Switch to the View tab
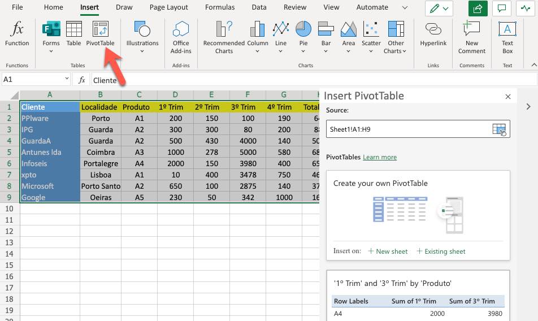The width and height of the screenshot is (538, 321). (x=331, y=7)
